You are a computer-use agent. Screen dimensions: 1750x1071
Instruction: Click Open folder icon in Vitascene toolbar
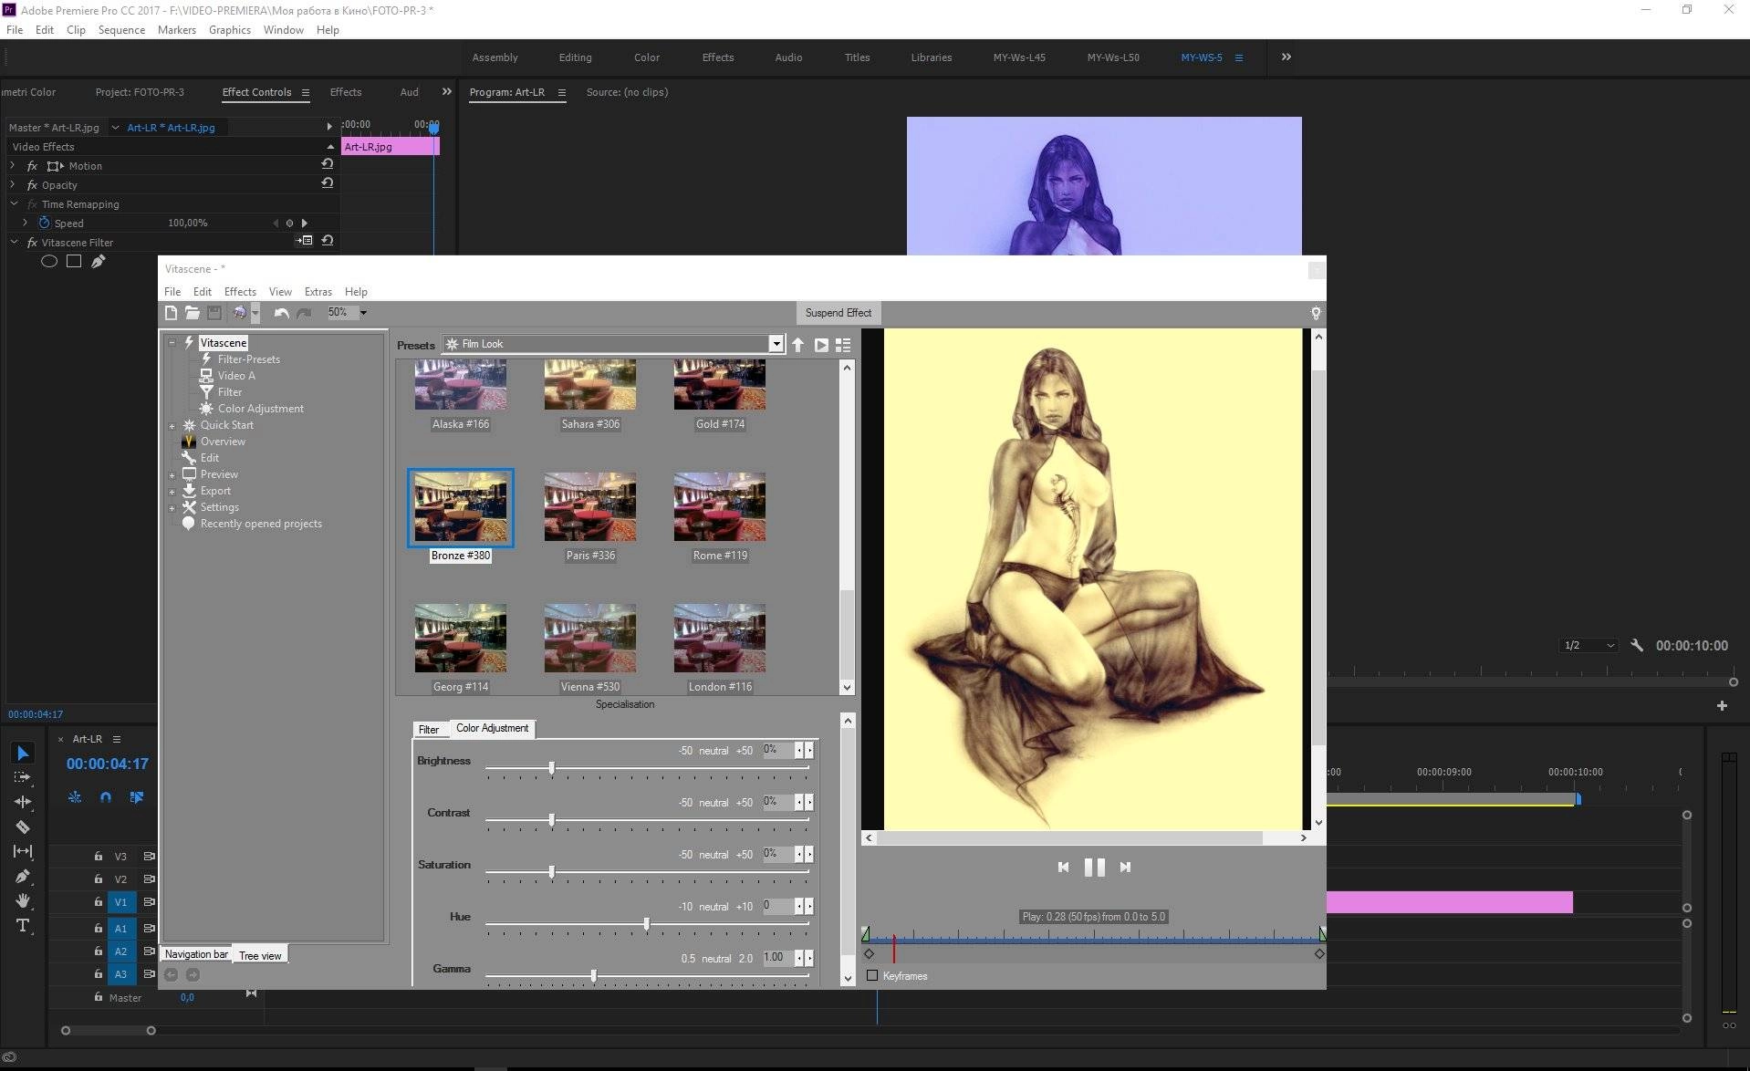click(193, 313)
